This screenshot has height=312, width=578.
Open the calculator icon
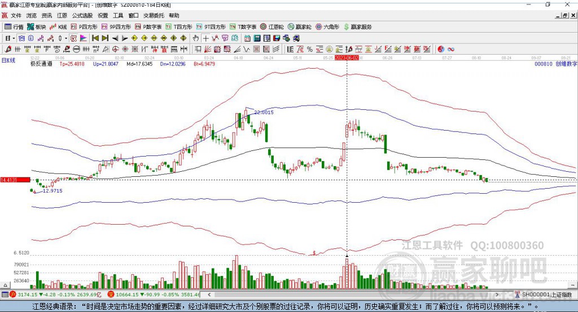pyautogui.click(x=257, y=38)
